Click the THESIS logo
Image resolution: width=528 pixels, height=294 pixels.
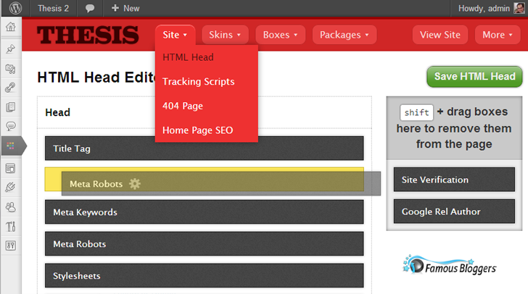(x=88, y=35)
